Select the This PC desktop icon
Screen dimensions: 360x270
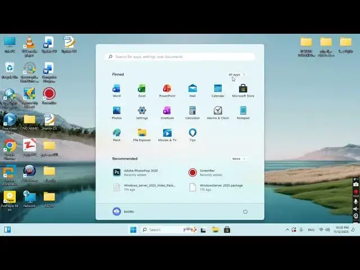click(x=10, y=44)
